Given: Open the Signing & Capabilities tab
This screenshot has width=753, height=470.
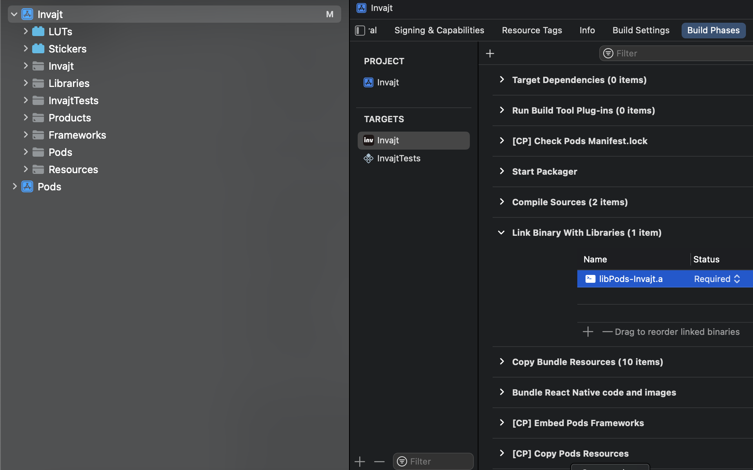Looking at the screenshot, I should tap(439, 30).
